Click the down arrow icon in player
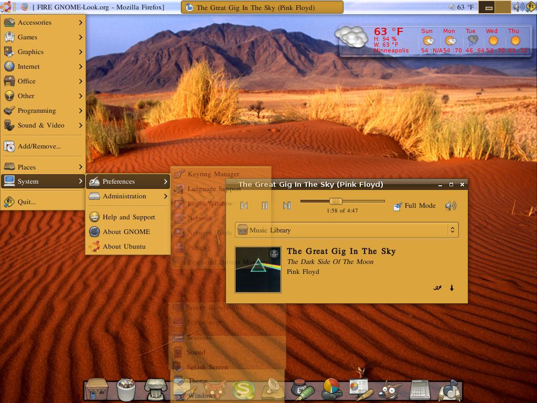537x403 pixels. [452, 288]
